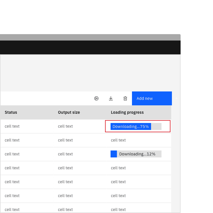Screen dimensions: 213x213
Task: Select the first row's Output size cell
Action: point(65,126)
